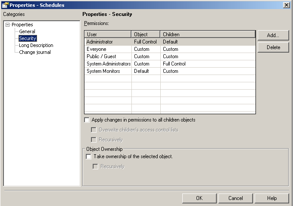Screen dimensions: 293x206
Task: Click the Cancel button
Action: tap(235, 198)
